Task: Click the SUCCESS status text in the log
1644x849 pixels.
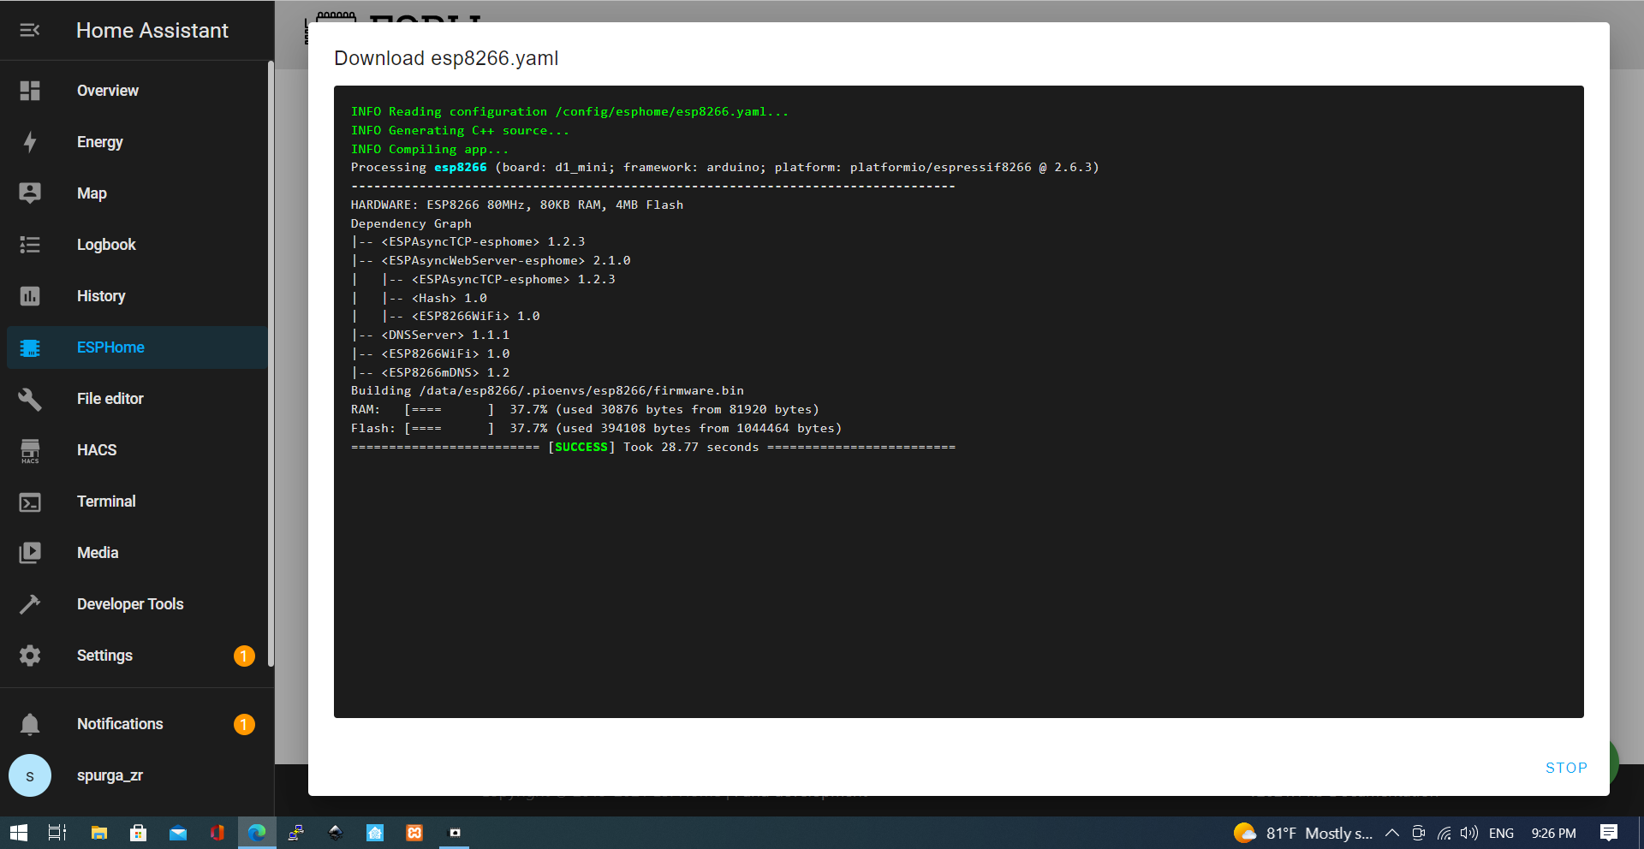Action: 581,447
